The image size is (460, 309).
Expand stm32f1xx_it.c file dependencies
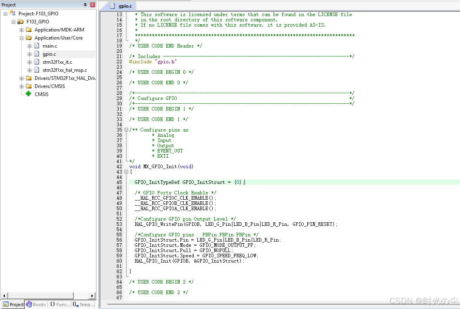point(30,62)
